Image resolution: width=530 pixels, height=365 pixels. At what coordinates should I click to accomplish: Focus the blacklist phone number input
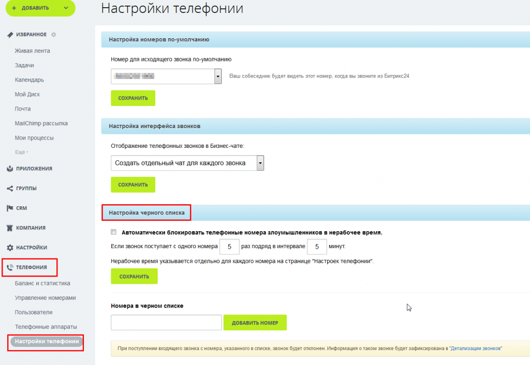point(166,323)
